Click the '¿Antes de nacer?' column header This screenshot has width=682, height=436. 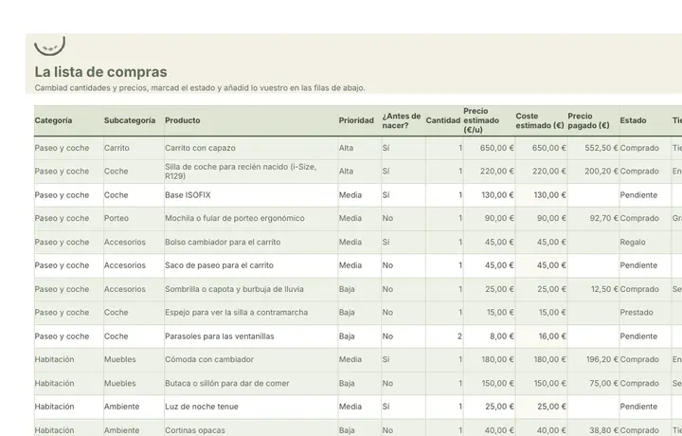(402, 120)
